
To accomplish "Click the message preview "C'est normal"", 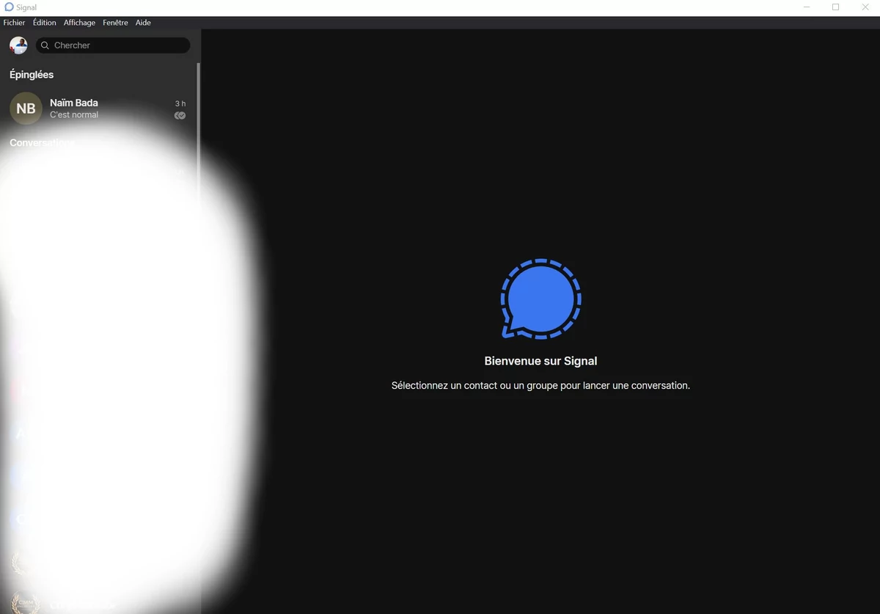I will pos(74,114).
